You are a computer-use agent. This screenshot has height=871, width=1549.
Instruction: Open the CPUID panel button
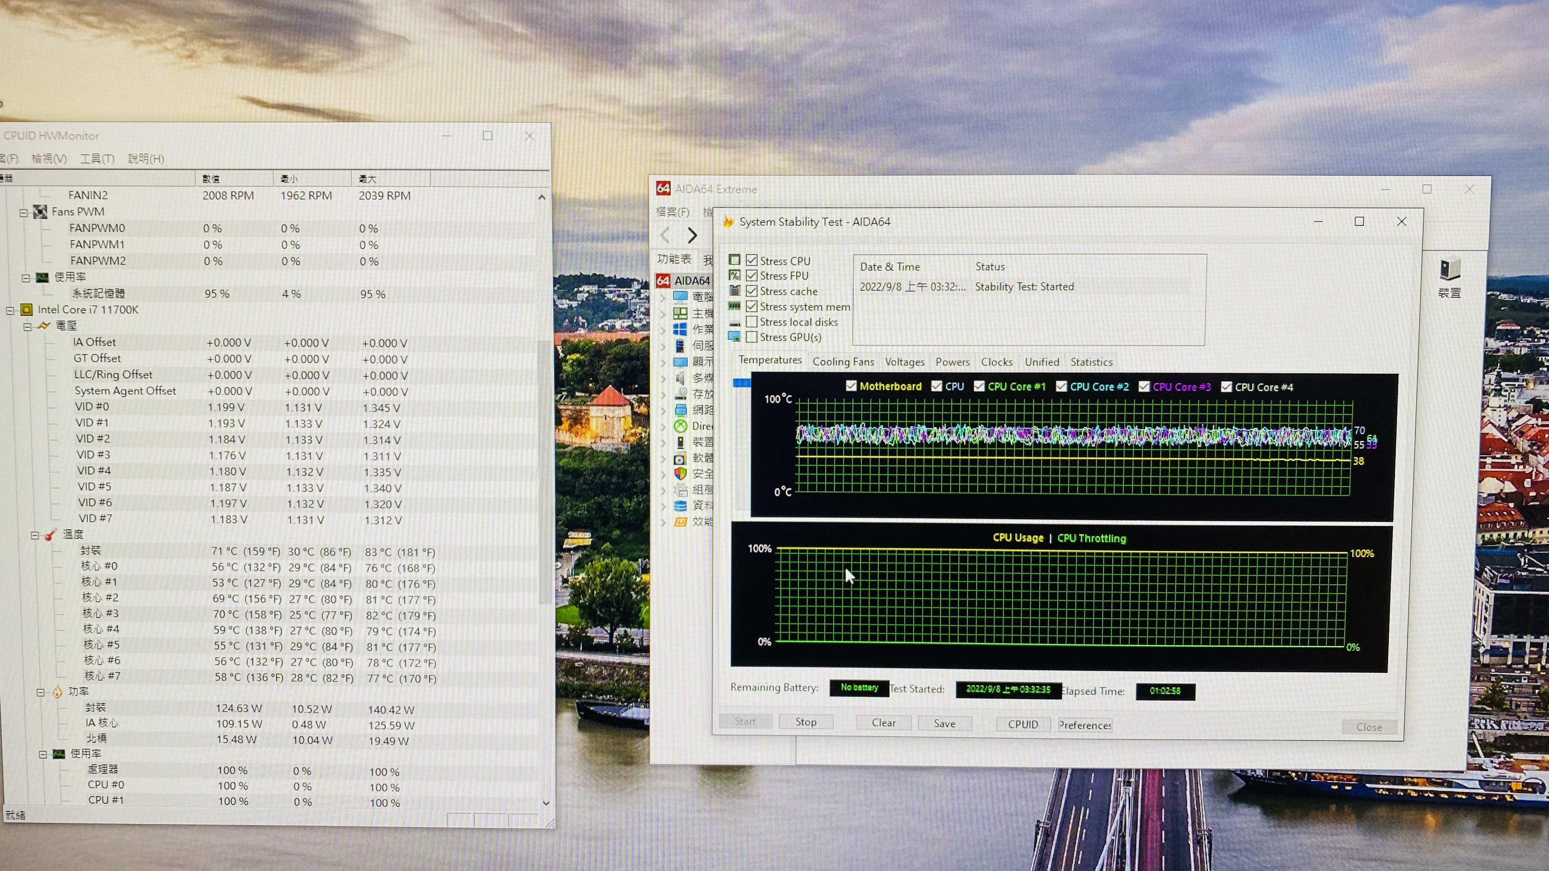[x=1023, y=724]
